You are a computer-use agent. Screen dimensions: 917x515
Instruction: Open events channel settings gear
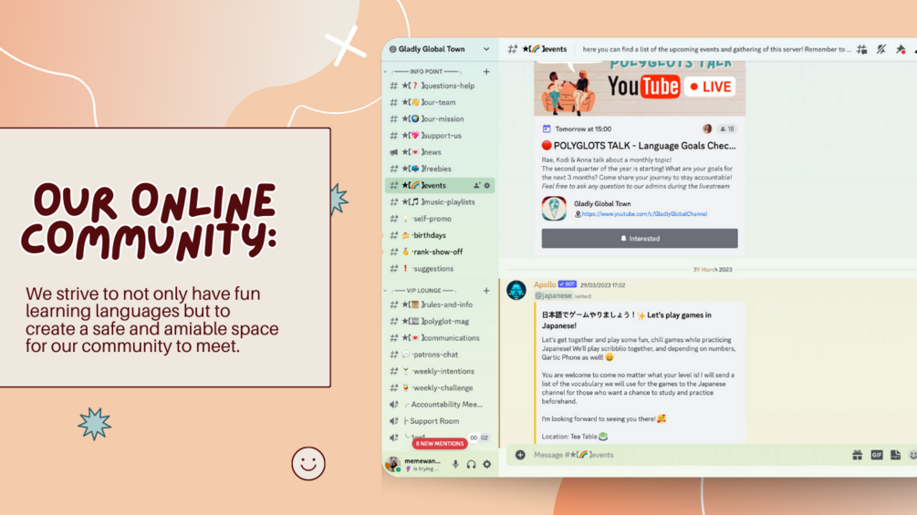pyautogui.click(x=487, y=186)
